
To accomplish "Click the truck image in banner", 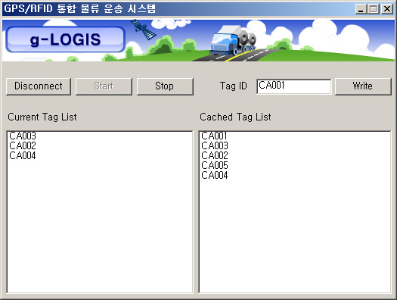I will tap(232, 40).
